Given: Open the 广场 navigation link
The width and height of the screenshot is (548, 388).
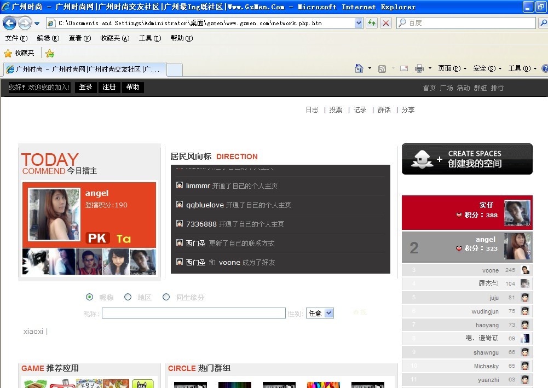Looking at the screenshot, I should [446, 88].
